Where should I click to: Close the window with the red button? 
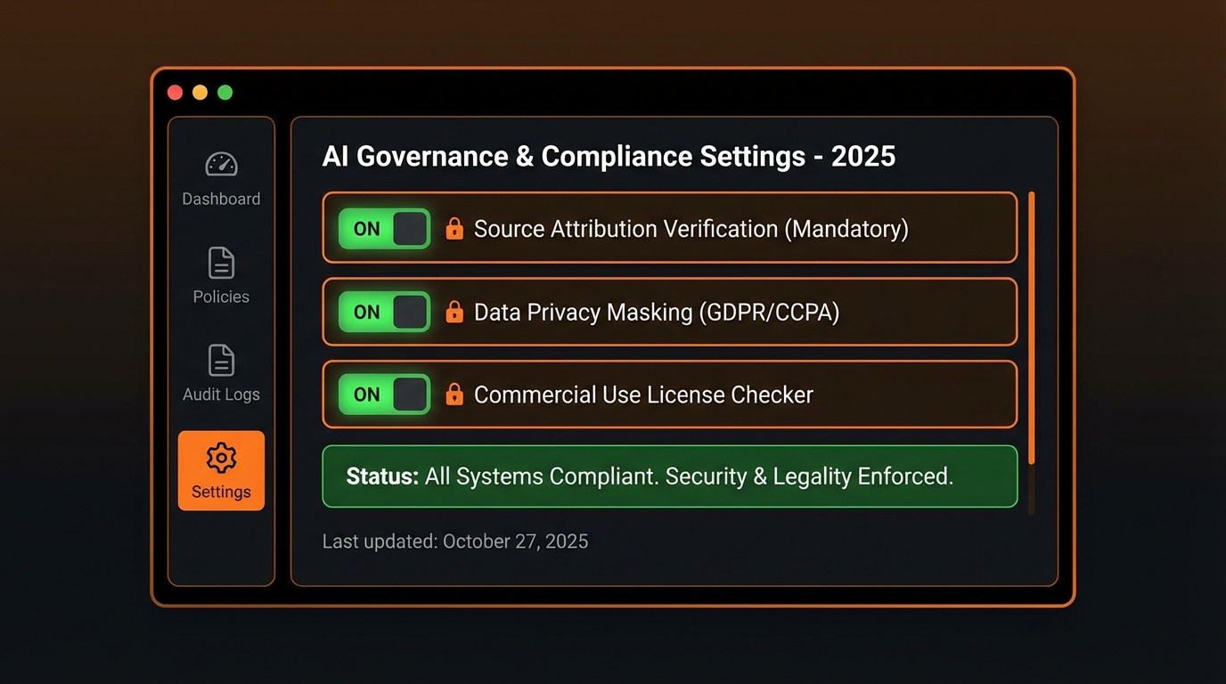[x=176, y=93]
